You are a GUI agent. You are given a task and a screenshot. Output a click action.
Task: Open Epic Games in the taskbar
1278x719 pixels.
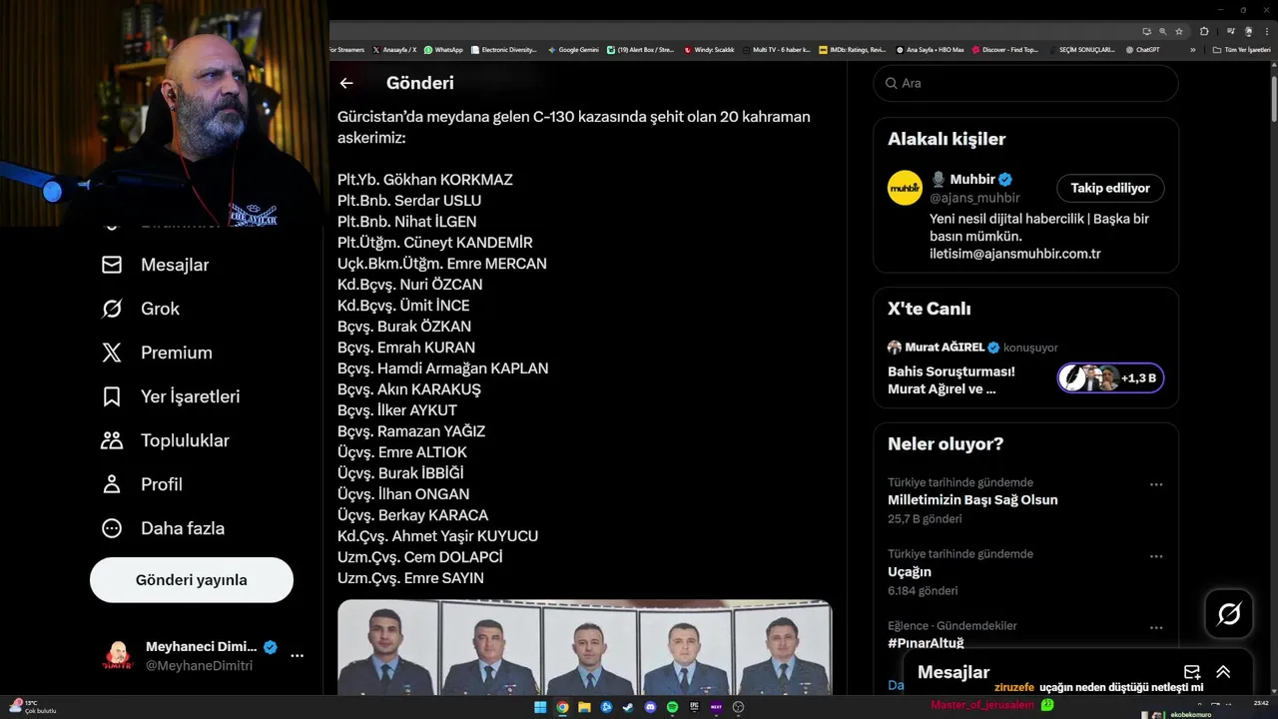694,707
